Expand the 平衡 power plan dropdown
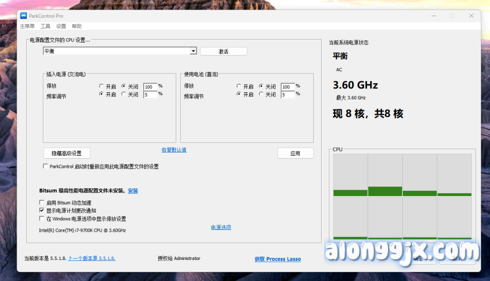This screenshot has width=490, height=281. (193, 51)
